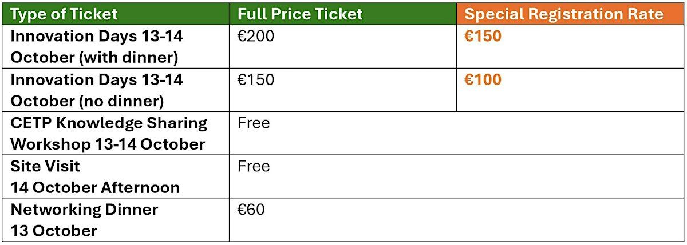This screenshot has height=245, width=687.
Task: Click the €60 Networking Dinner price
Action: (251, 210)
